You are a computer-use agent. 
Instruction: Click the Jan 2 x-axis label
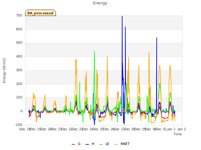click(182, 129)
